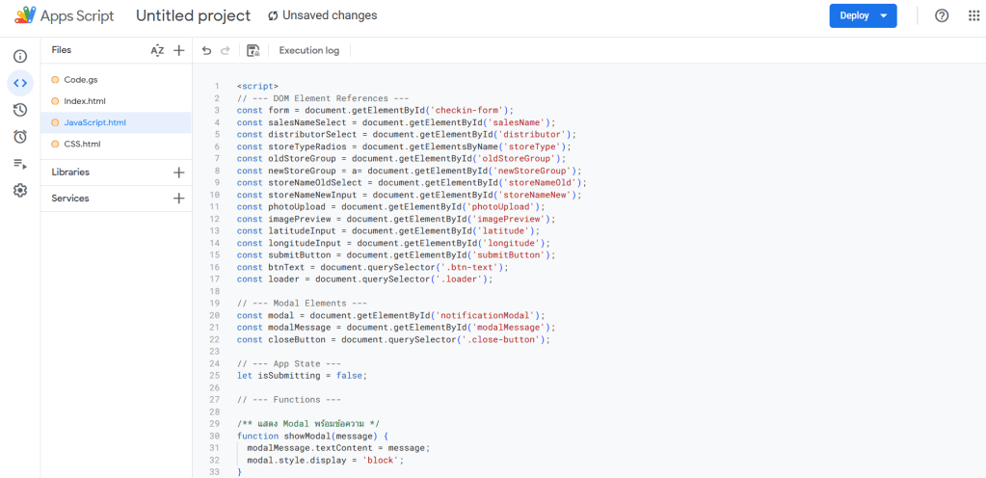Undo the last edit
The image size is (986, 478).
(x=206, y=50)
